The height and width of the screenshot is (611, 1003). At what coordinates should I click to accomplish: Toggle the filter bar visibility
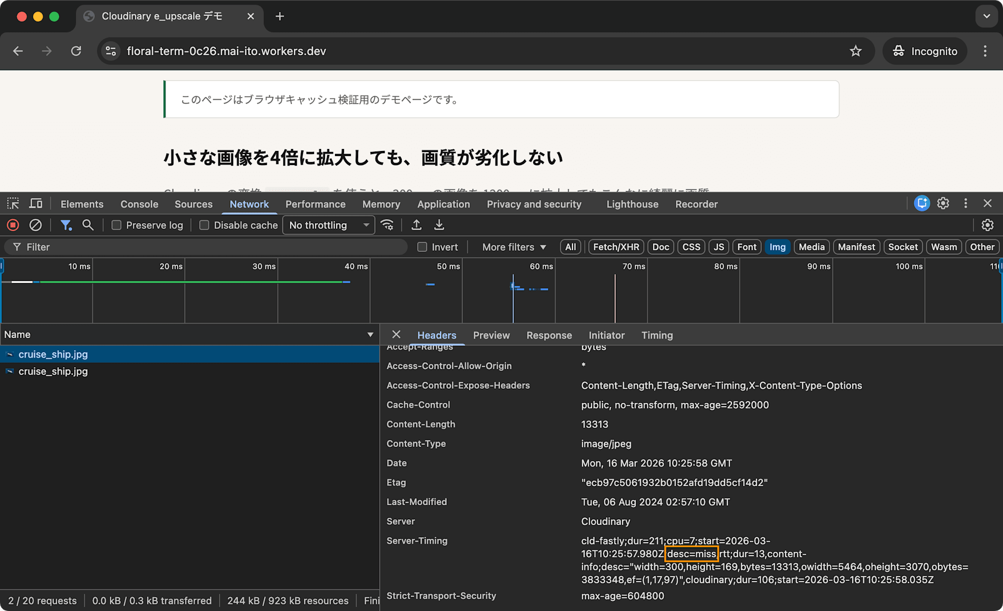pyautogui.click(x=66, y=225)
